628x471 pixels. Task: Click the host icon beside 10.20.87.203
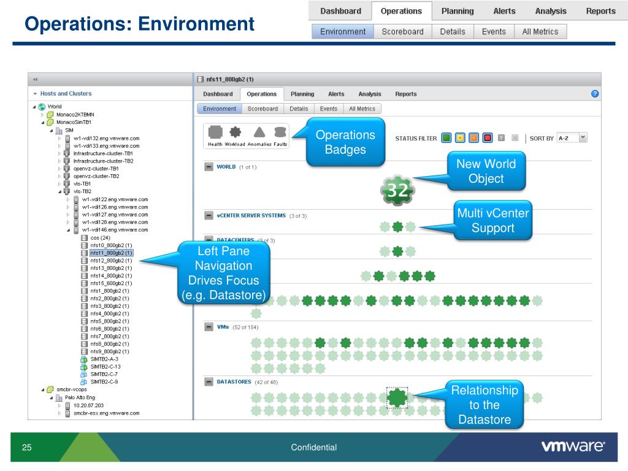pos(67,405)
